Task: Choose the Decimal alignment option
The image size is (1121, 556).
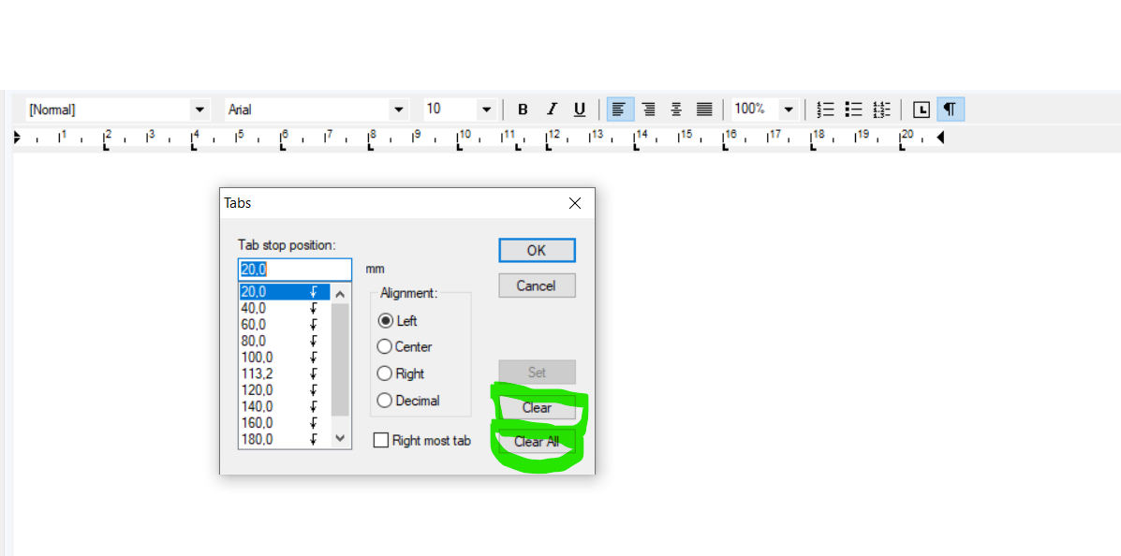Action: (385, 401)
